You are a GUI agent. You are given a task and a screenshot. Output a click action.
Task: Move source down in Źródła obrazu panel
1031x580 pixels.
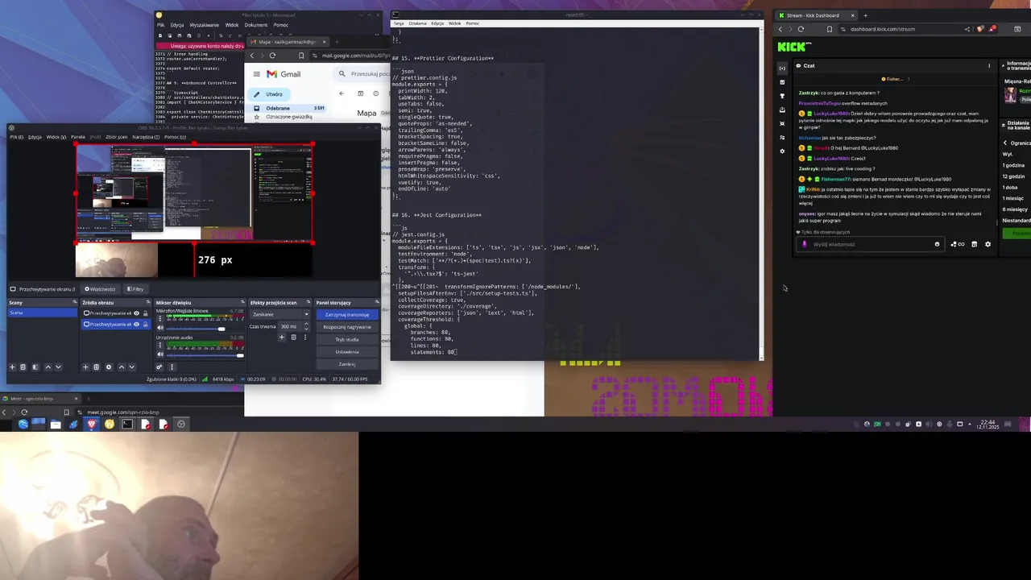tap(132, 367)
